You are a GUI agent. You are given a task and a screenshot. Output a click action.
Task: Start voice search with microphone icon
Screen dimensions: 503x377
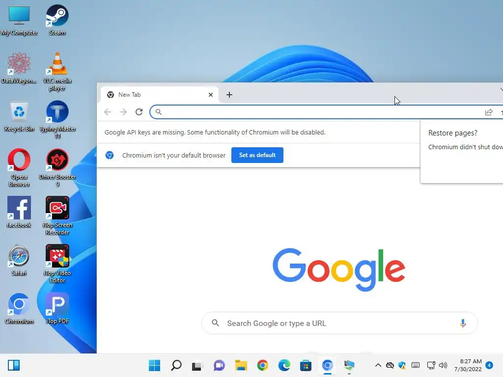pos(463,323)
